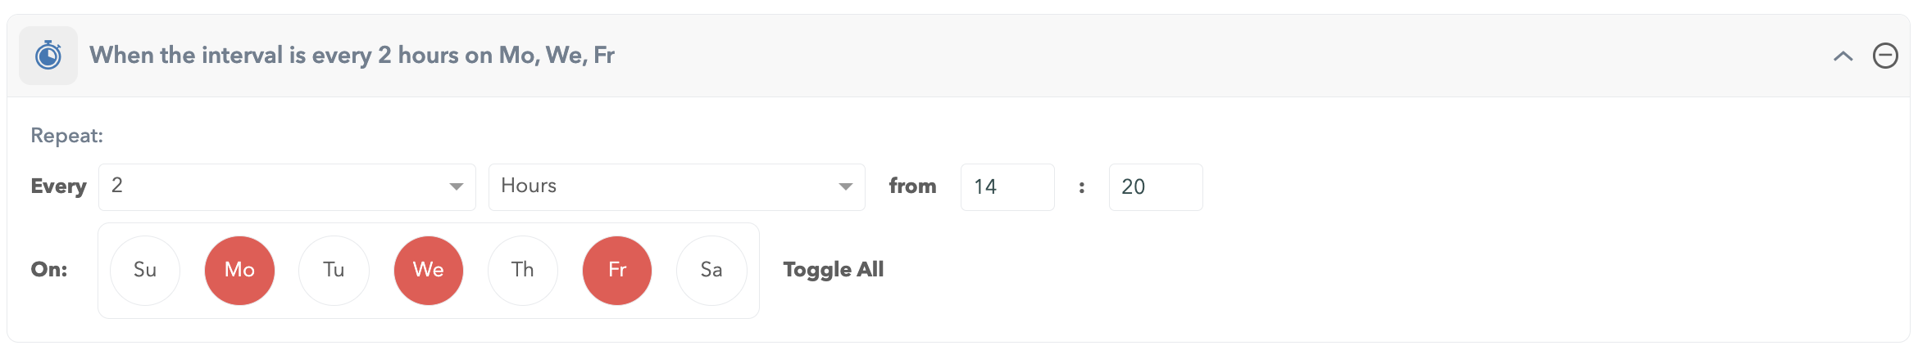Click the Repeat: label
The width and height of the screenshot is (1918, 350).
[67, 136]
